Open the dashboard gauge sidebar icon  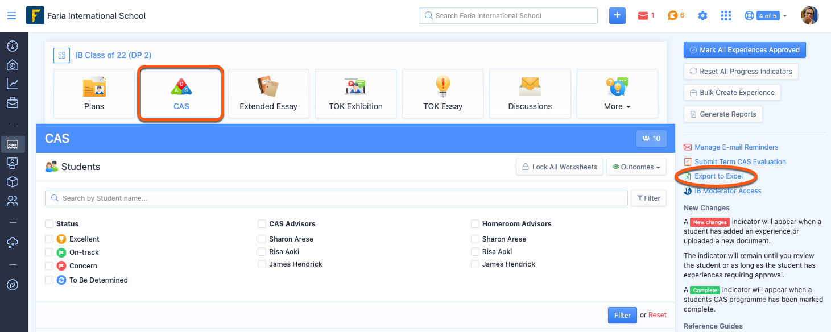click(x=13, y=46)
